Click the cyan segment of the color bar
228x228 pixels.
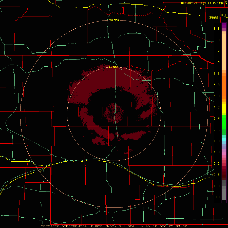pos(224,139)
